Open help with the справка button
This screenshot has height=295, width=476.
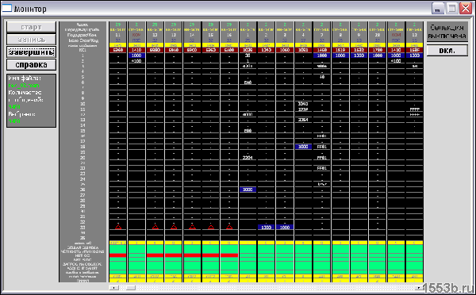[x=31, y=65]
